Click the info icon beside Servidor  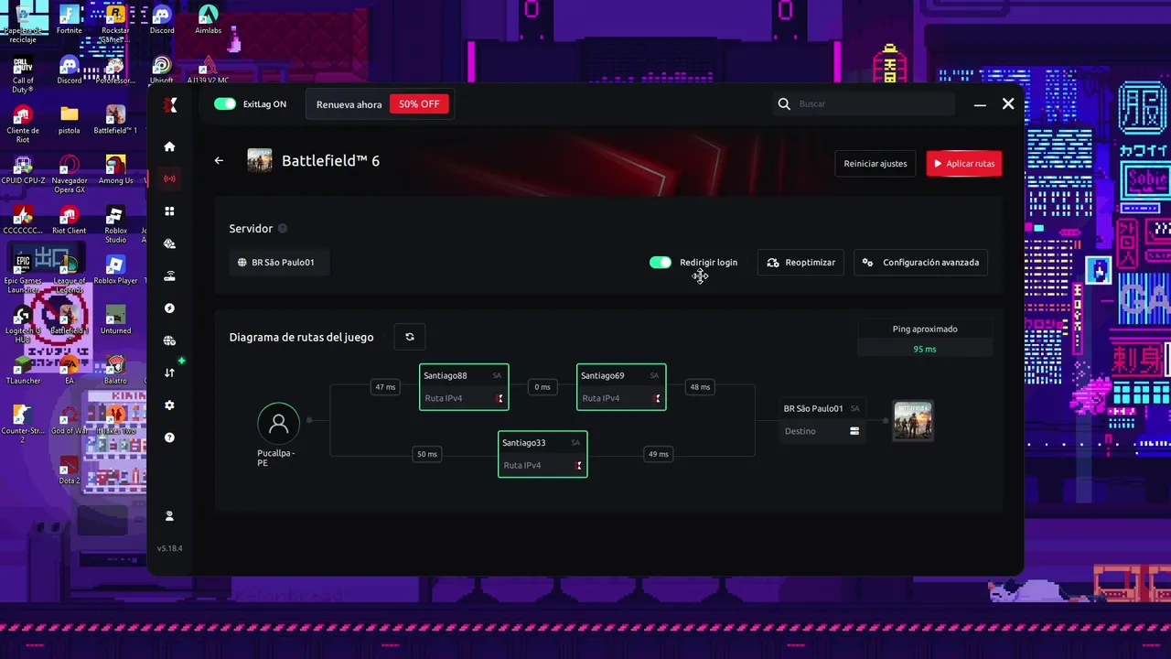(283, 229)
